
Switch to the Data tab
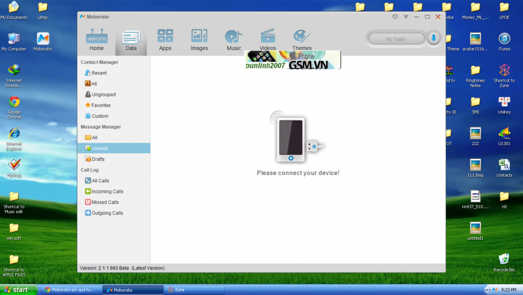click(x=131, y=40)
